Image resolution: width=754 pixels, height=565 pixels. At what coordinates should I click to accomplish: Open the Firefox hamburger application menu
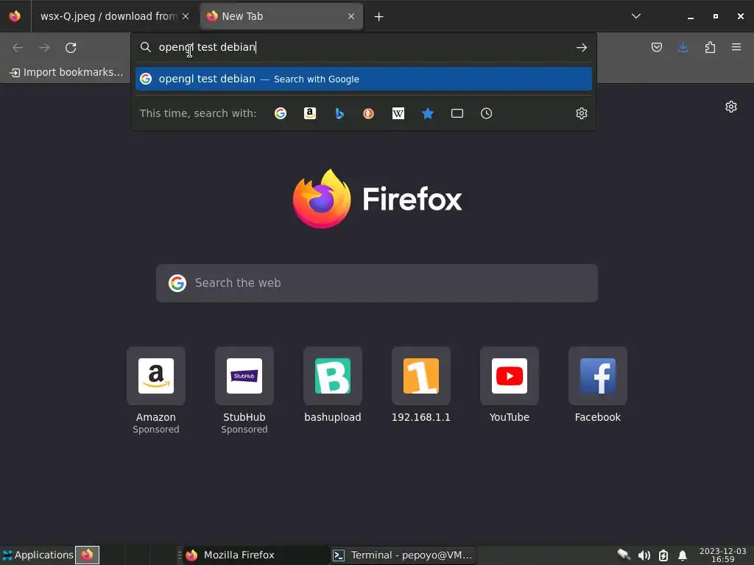point(736,47)
